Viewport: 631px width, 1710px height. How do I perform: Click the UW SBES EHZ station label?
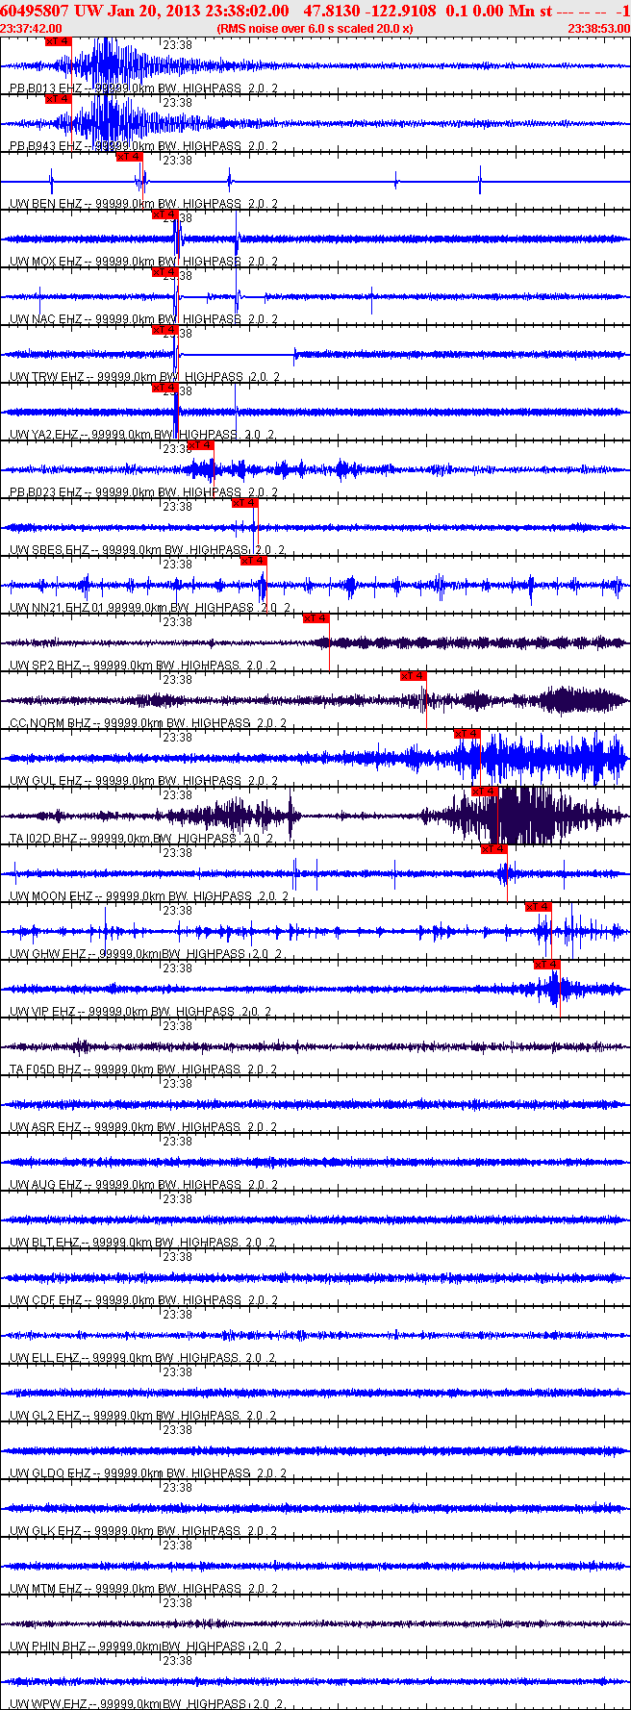click(x=49, y=550)
